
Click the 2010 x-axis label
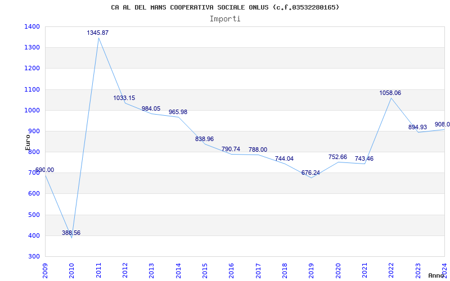(72, 271)
